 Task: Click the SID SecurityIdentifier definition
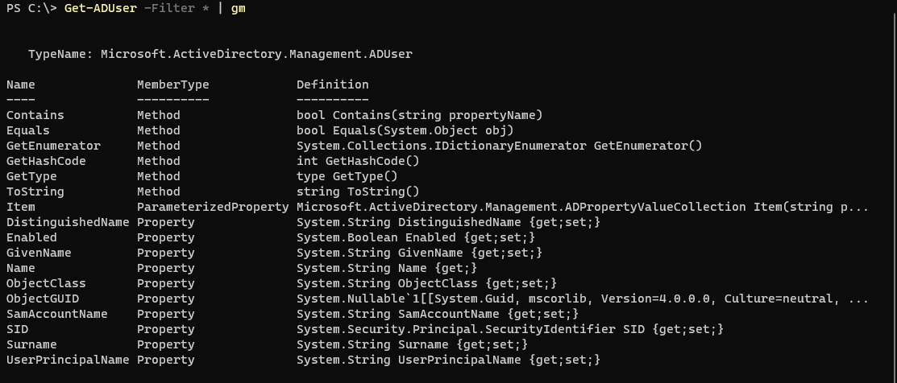(509, 329)
